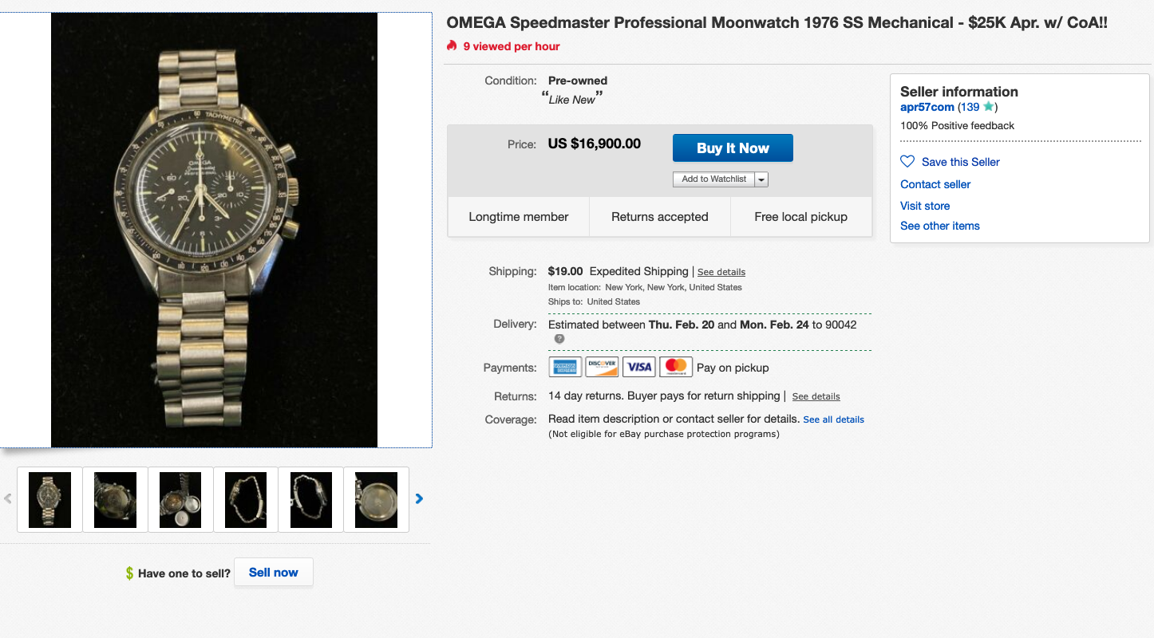Click the heart icon beside Save this Seller
The width and height of the screenshot is (1154, 638).
[907, 162]
